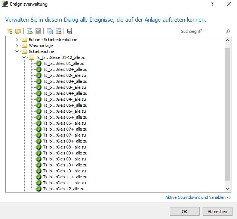Click the green icon of Gleis 03+_alle zu
This screenshot has height=219, width=237.
[x=39, y=81]
